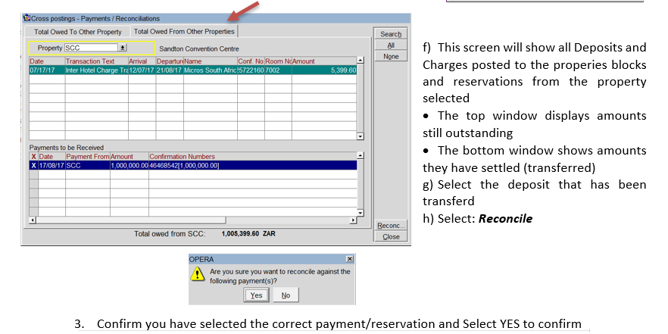Select the Inter Hotel Charge transaction row
The width and height of the screenshot is (668, 334).
point(192,70)
